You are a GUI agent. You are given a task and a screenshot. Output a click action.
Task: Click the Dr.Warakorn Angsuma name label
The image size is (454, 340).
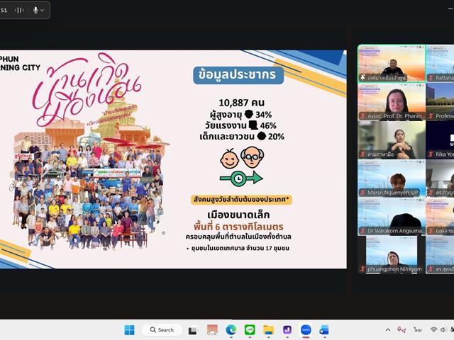[x=394, y=231]
